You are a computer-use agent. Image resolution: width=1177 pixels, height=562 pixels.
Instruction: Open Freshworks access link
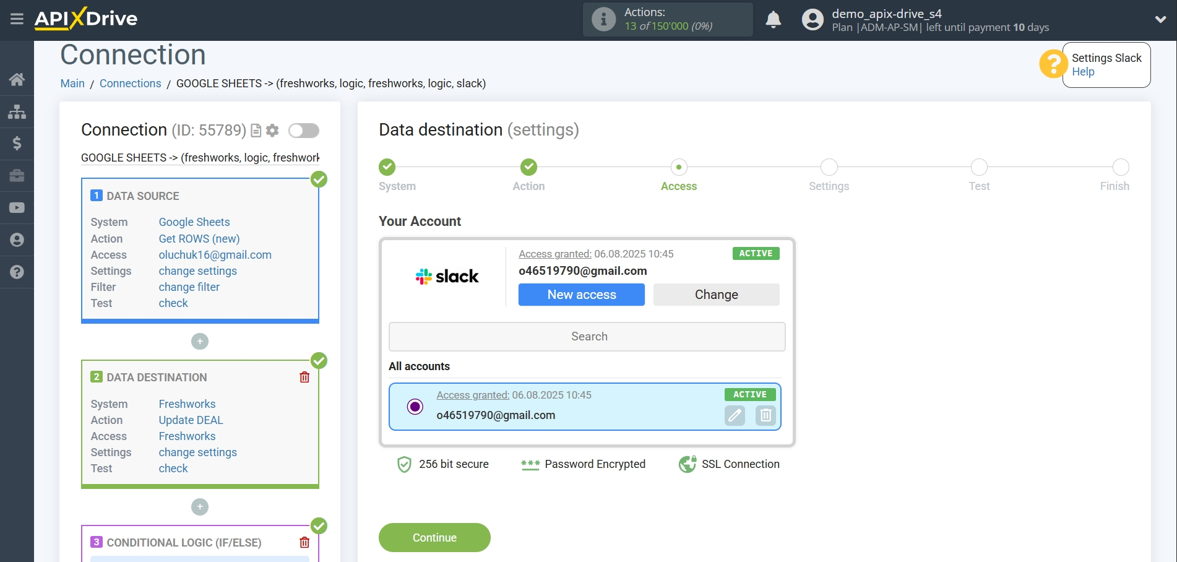[188, 436]
